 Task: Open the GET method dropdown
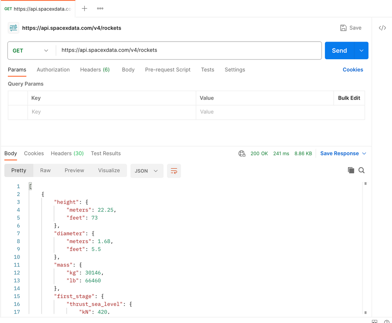coord(31,50)
